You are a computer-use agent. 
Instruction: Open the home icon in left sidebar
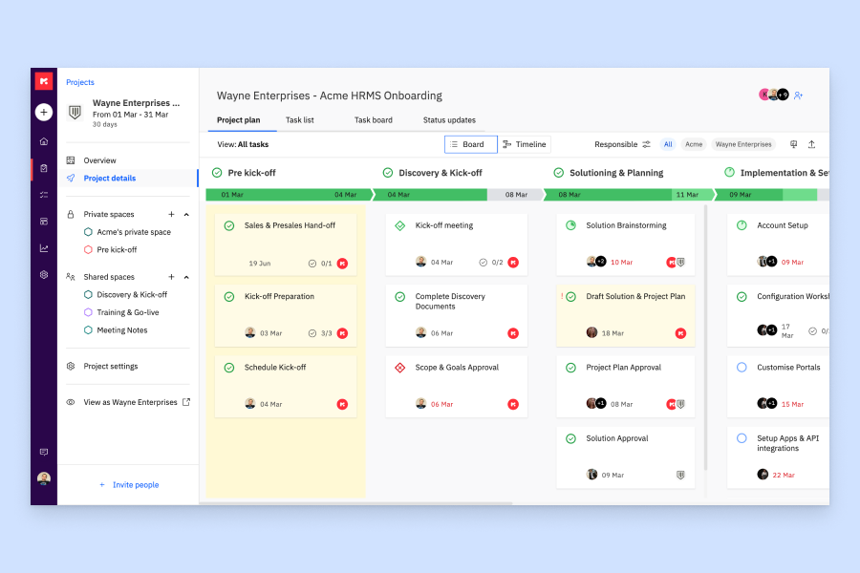click(x=44, y=141)
